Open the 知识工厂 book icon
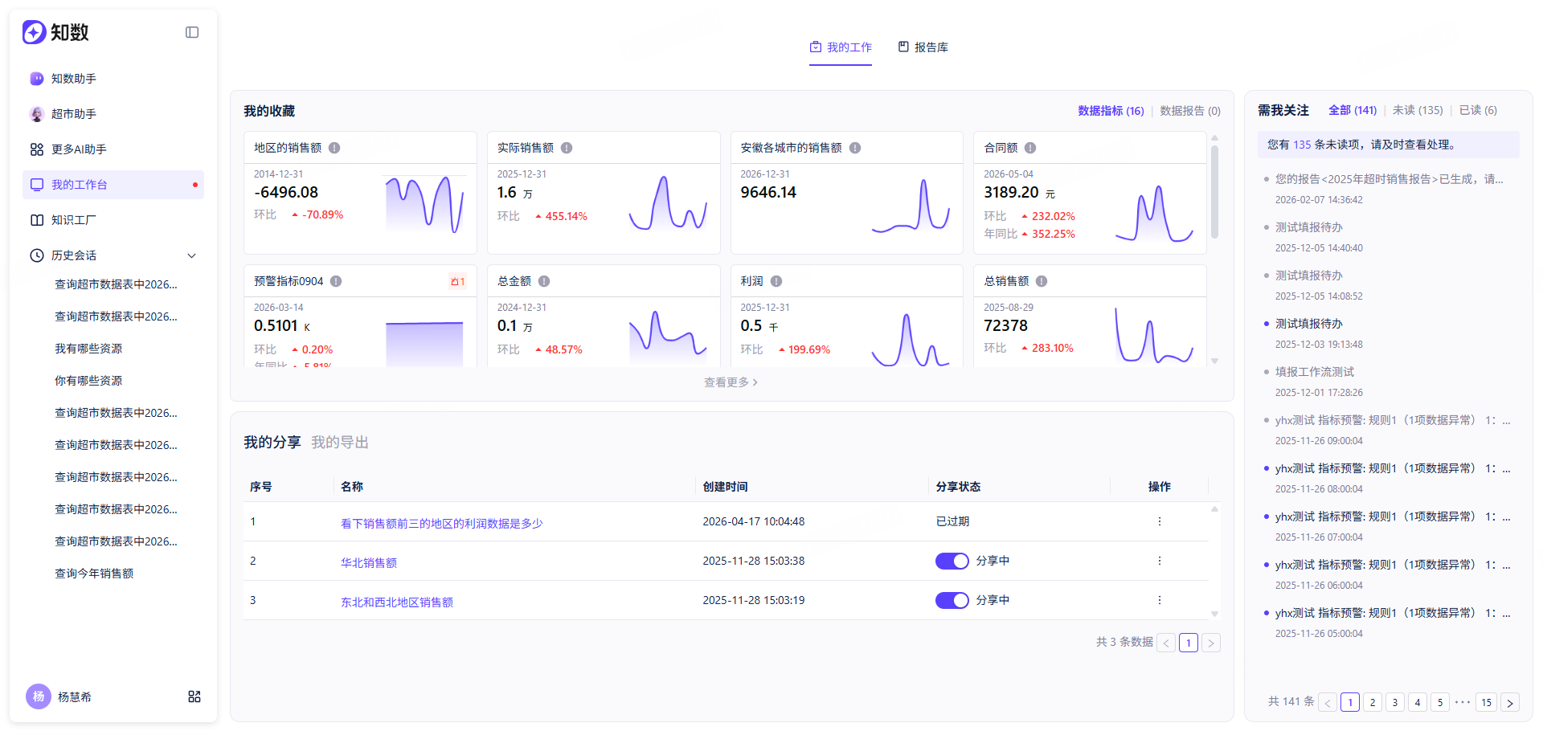The height and width of the screenshot is (731, 1543). tap(37, 220)
